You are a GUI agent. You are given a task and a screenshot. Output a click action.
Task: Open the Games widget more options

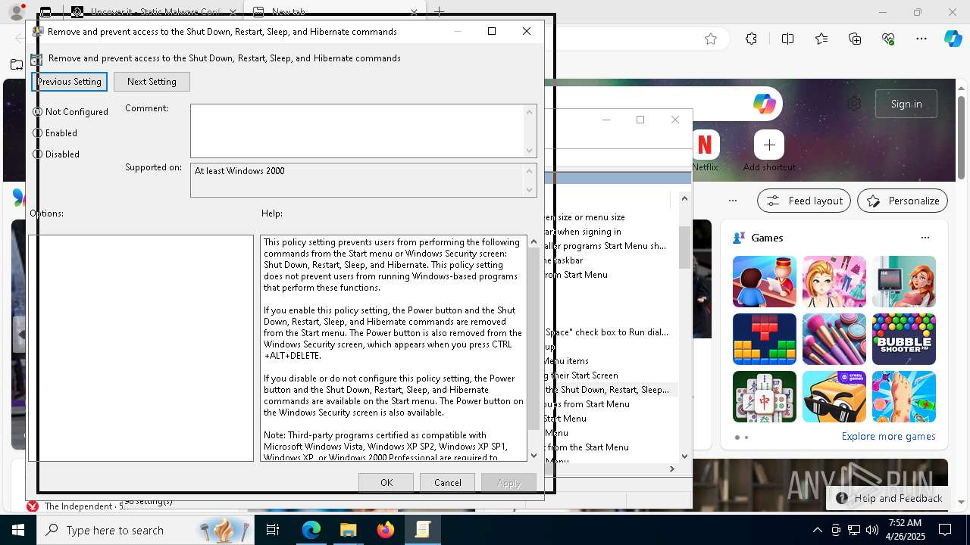click(x=925, y=238)
